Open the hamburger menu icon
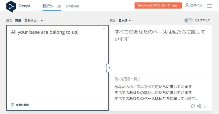Screen dimensions: 219x114 (209, 6)
